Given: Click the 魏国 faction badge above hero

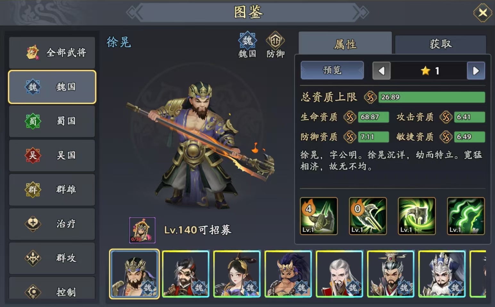Looking at the screenshot, I should coord(247,41).
